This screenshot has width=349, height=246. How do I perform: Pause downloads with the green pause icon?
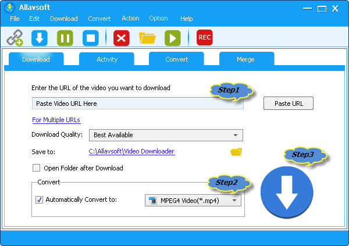pyautogui.click(x=65, y=38)
